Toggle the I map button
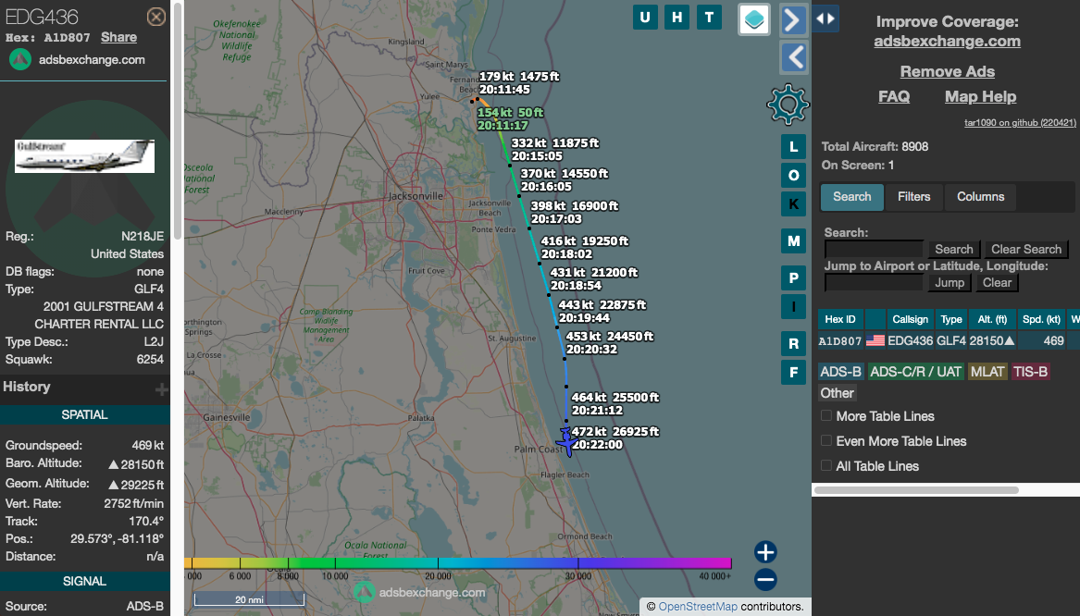 coord(793,307)
